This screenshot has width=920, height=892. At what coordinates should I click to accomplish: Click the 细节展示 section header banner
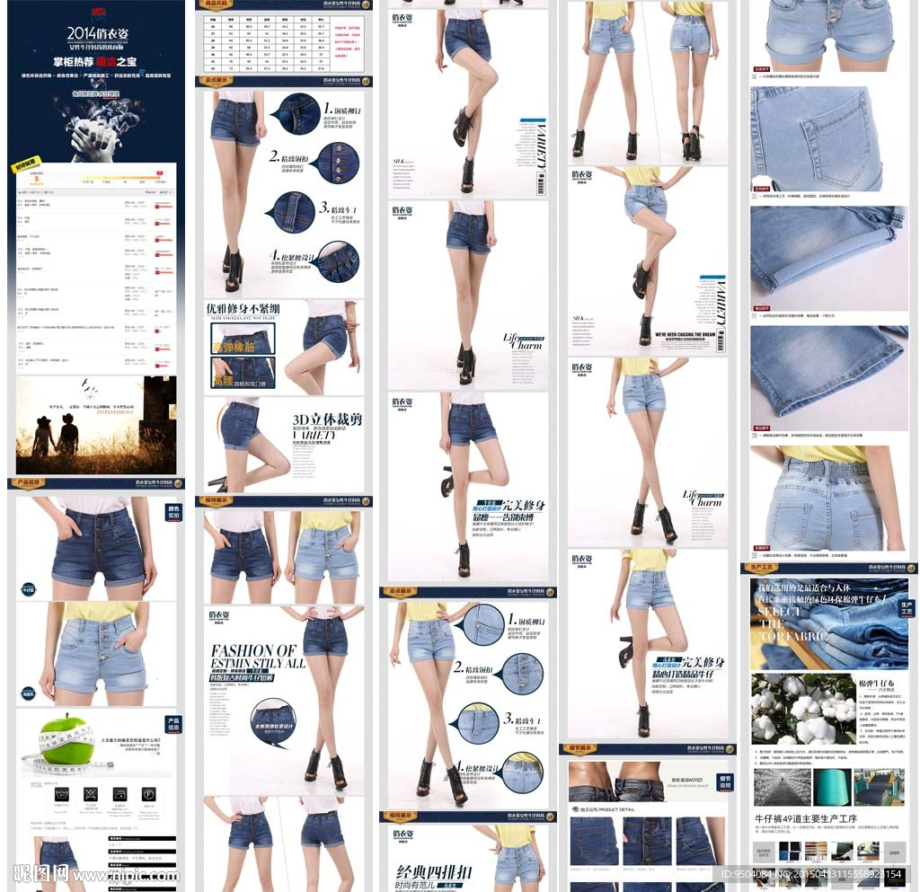[x=648, y=749]
